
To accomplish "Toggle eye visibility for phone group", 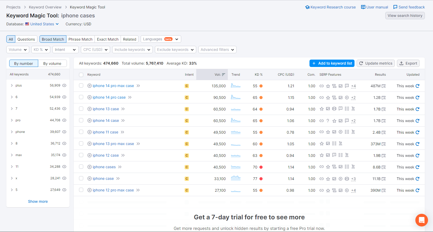I will coord(64,132).
